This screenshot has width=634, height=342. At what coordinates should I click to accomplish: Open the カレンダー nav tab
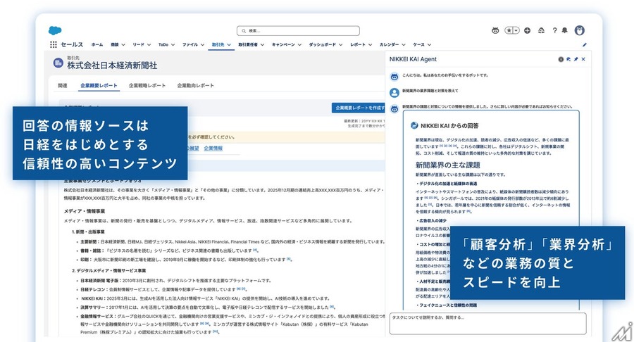[x=389, y=45]
